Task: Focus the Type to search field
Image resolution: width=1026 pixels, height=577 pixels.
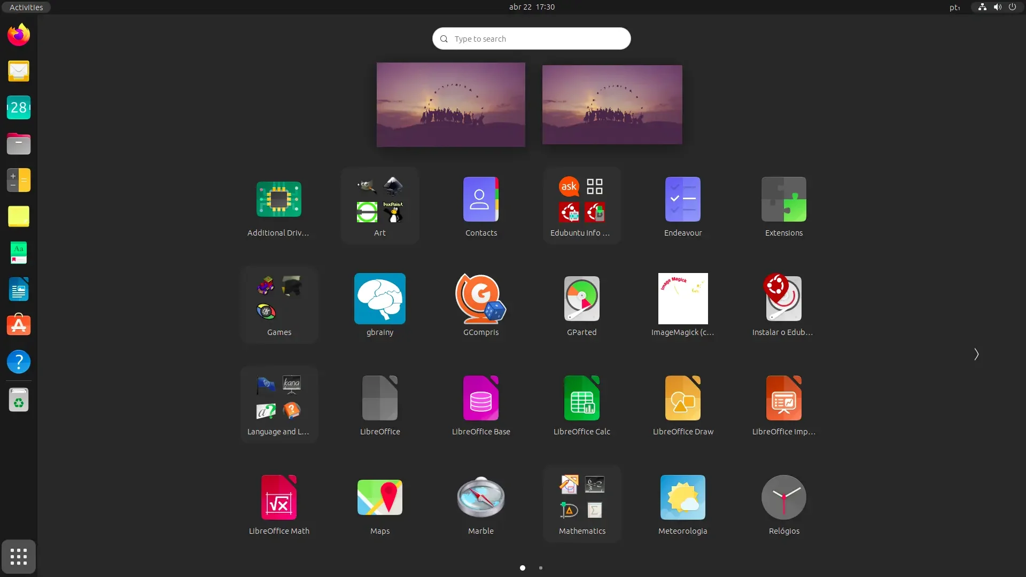Action: tap(532, 38)
